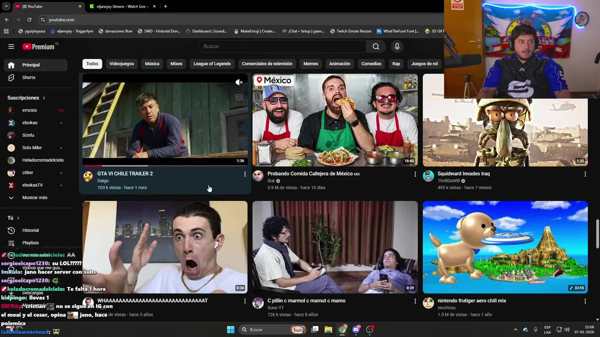The image size is (600, 337).
Task: Select the Todos filter chip
Action: (92, 64)
